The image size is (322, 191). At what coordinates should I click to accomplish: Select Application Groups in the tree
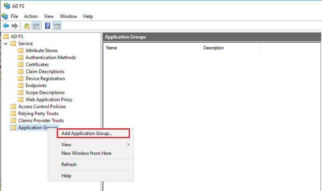38,127
